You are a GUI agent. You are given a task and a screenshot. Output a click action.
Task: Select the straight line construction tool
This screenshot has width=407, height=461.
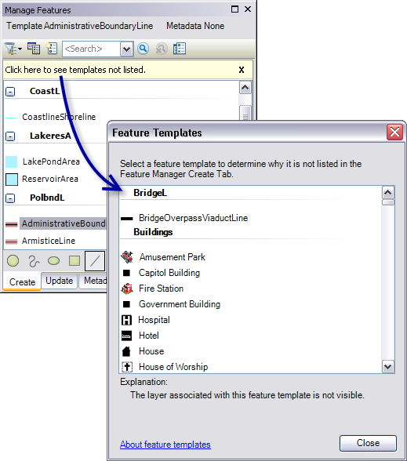pyautogui.click(x=95, y=261)
